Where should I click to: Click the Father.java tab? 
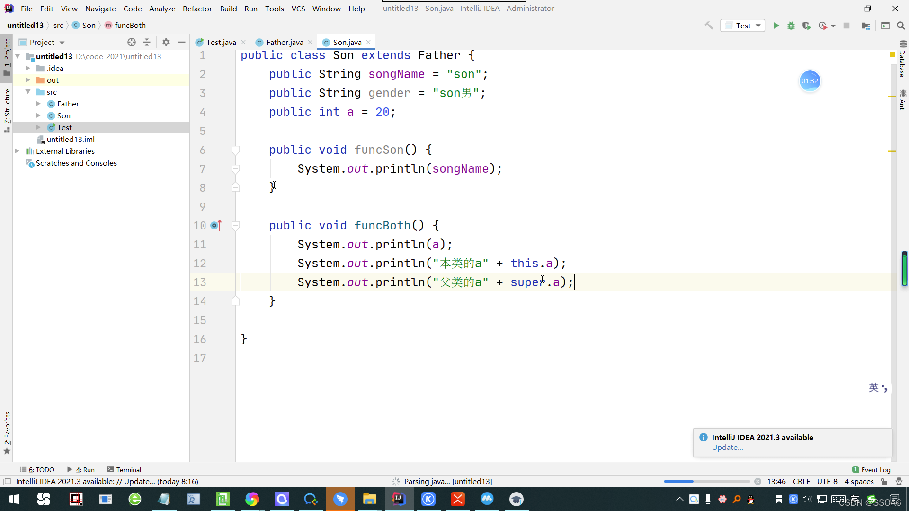(x=284, y=42)
